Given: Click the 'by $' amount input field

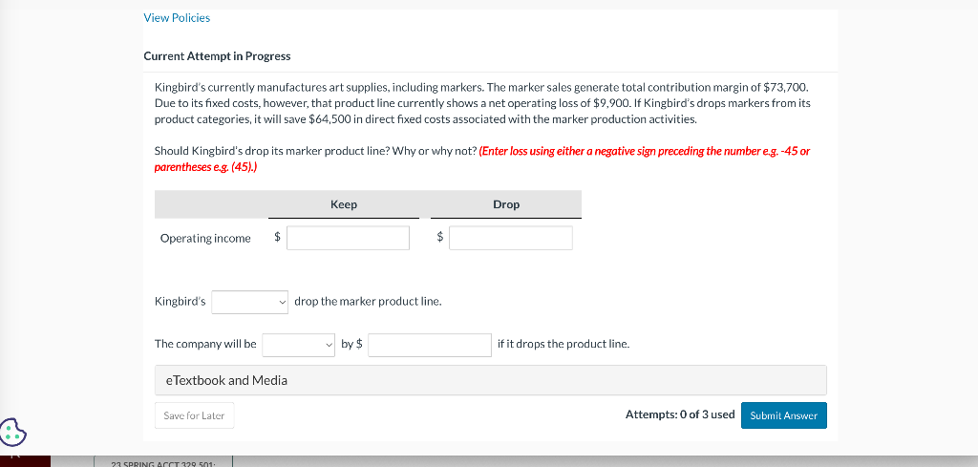Looking at the screenshot, I should [430, 345].
